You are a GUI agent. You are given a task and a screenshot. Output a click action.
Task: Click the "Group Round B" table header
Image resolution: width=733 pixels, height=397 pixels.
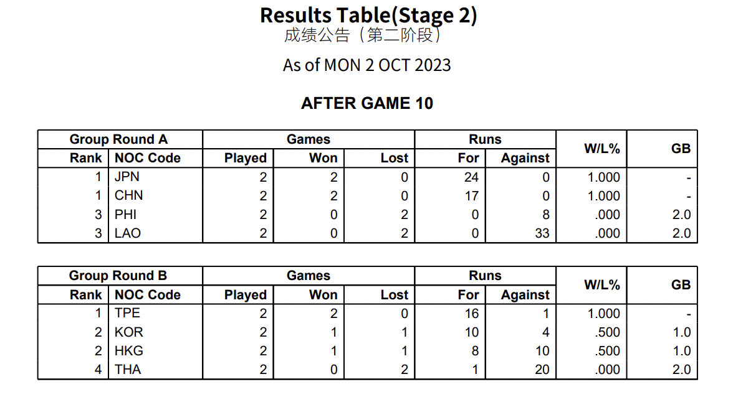point(118,276)
